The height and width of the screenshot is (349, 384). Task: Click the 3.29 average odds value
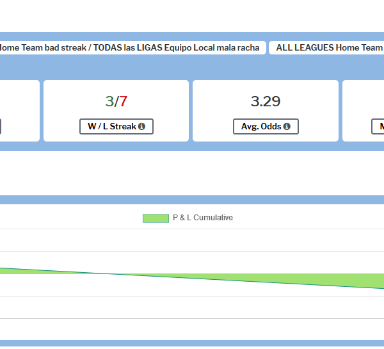pyautogui.click(x=266, y=101)
